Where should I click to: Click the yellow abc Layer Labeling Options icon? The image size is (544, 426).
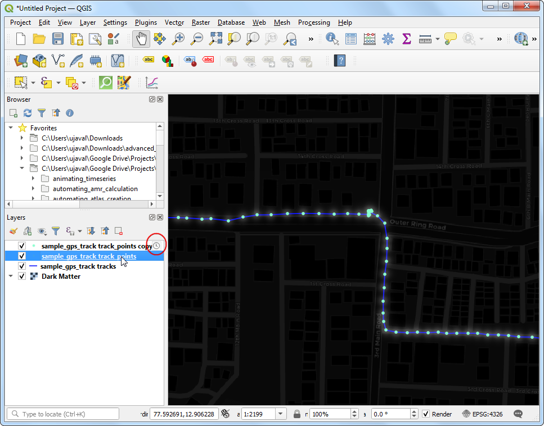(x=149, y=60)
